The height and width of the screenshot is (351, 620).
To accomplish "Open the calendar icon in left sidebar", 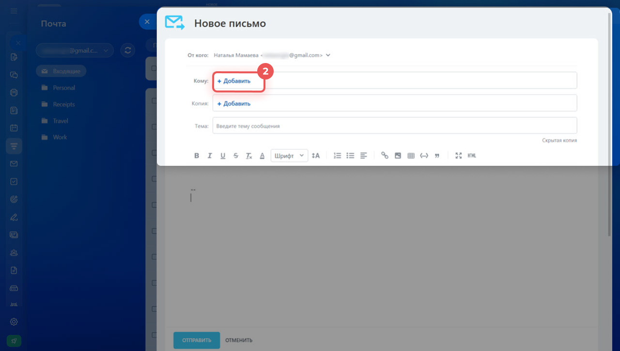I will tap(14, 128).
